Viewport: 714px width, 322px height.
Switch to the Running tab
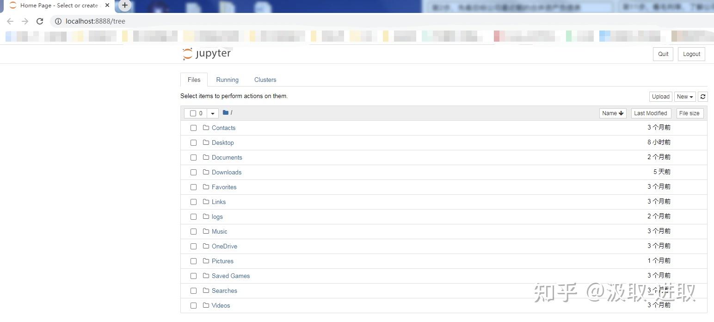pyautogui.click(x=227, y=80)
